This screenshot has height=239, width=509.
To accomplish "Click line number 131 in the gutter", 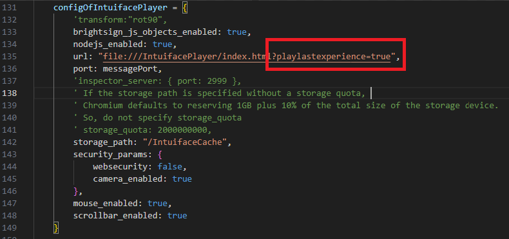I will [x=9, y=8].
